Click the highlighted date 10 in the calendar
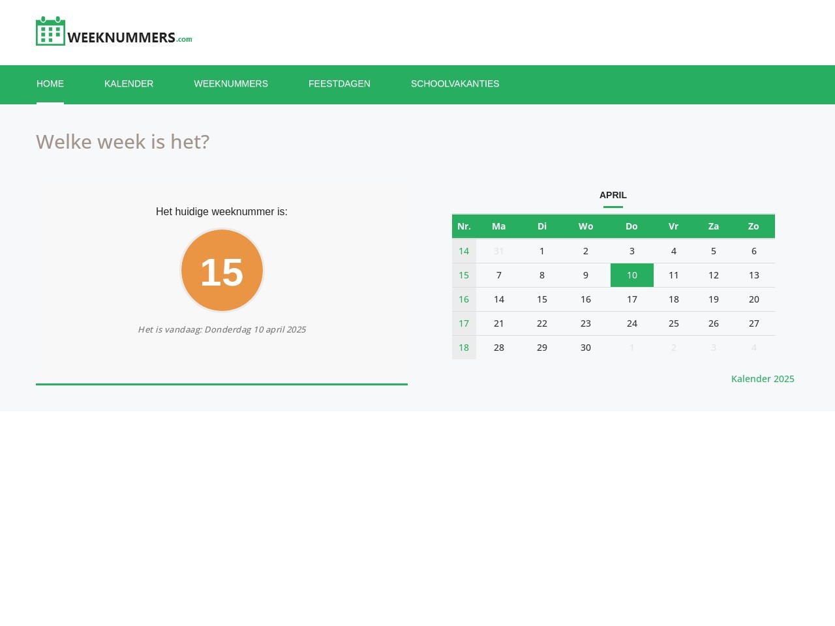The width and height of the screenshot is (835, 626). pos(632,275)
